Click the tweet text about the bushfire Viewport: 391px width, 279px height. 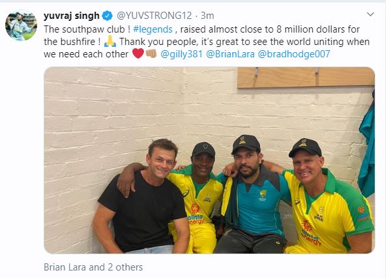(207, 42)
